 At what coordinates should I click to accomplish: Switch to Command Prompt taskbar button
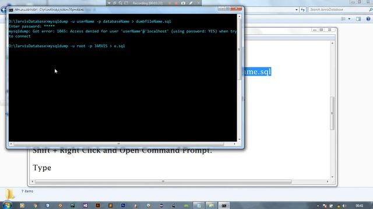tap(224, 206)
